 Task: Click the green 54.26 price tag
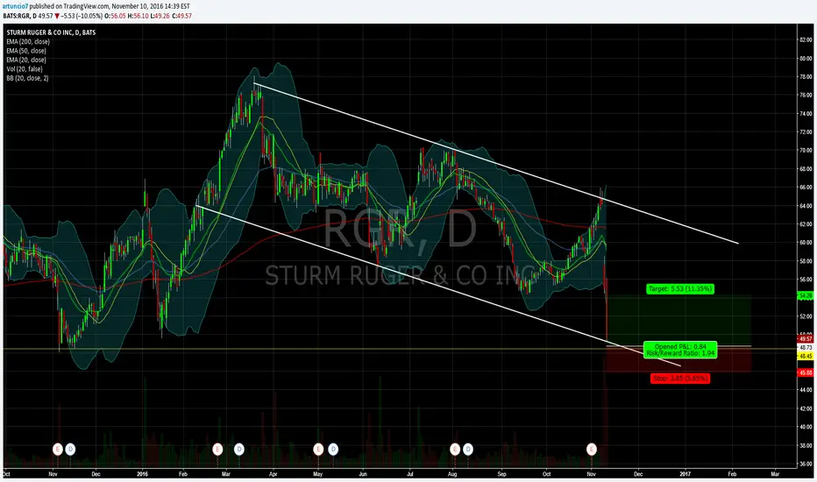[806, 295]
